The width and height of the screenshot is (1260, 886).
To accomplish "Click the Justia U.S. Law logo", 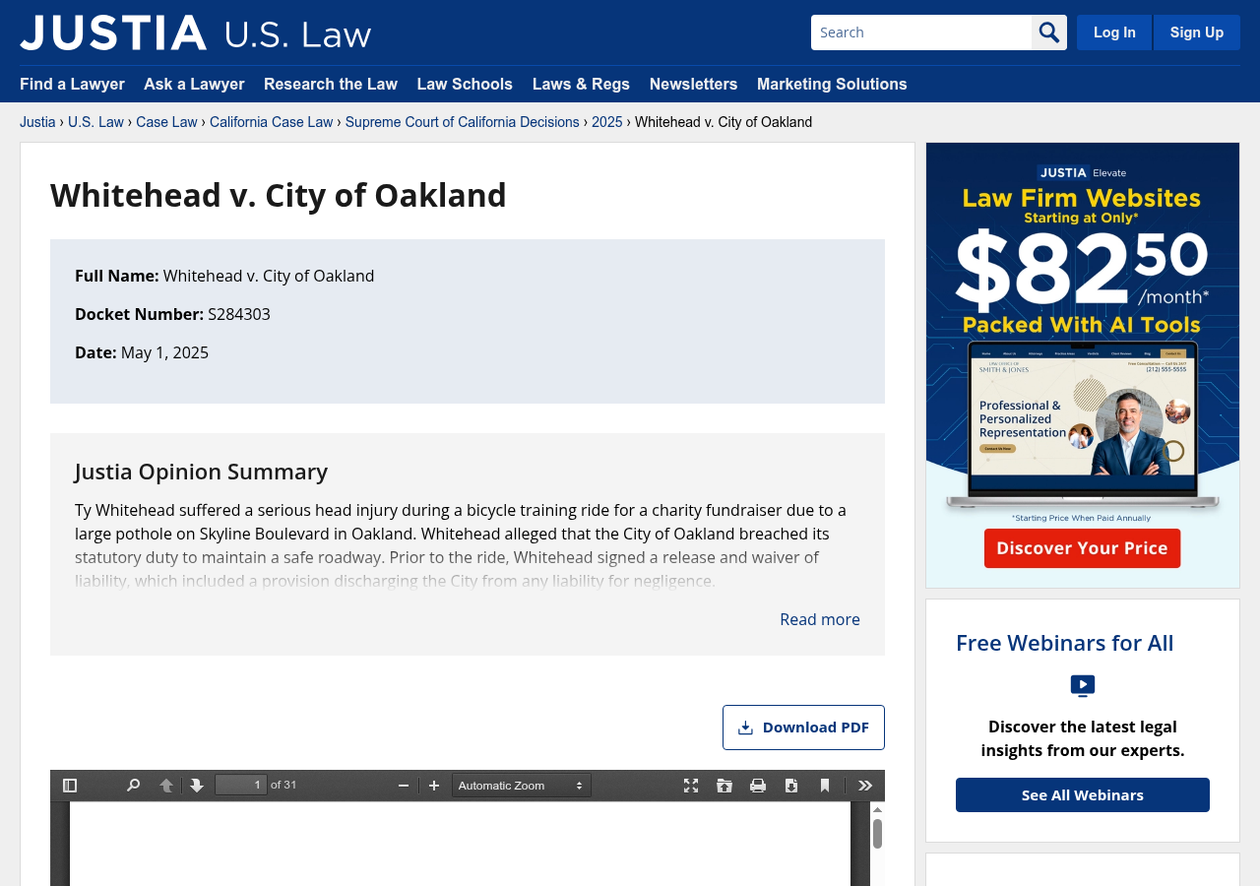I will coord(196,32).
